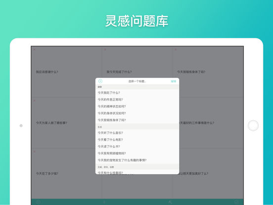Click the 生活 section header
Image resolution: width=273 pixels, height=205 pixels.
137,127
